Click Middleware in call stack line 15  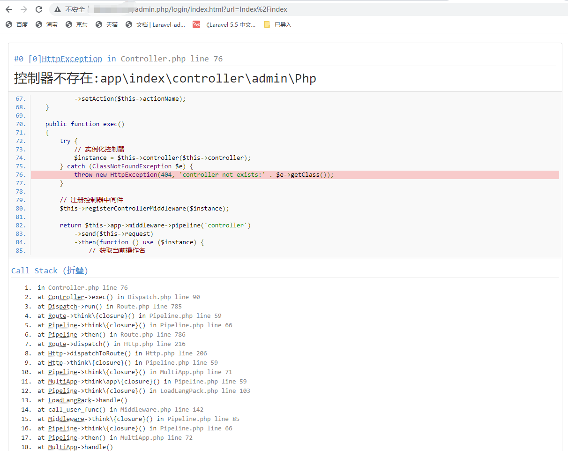[66, 419]
